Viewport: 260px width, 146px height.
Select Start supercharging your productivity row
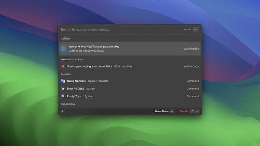[x=130, y=67]
